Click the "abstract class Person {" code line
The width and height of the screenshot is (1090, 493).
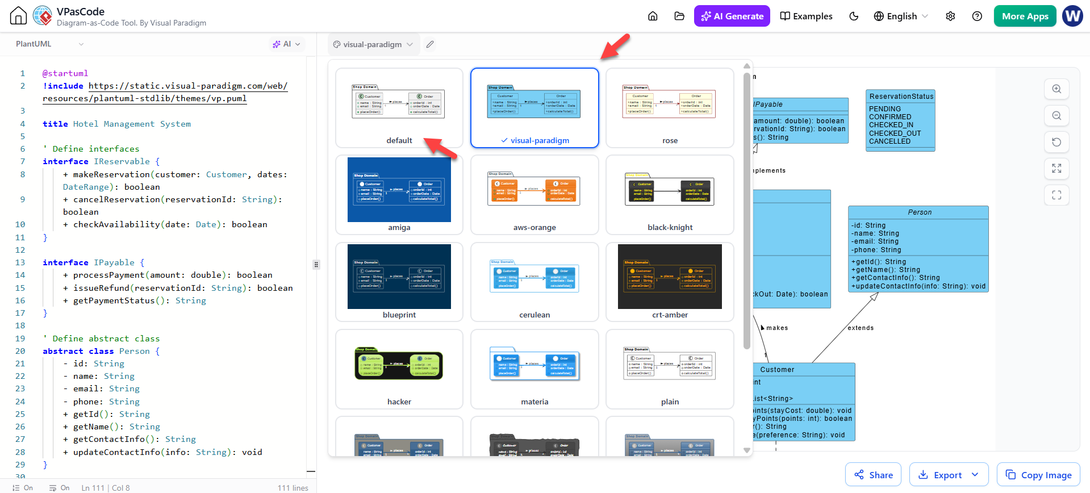(101, 351)
